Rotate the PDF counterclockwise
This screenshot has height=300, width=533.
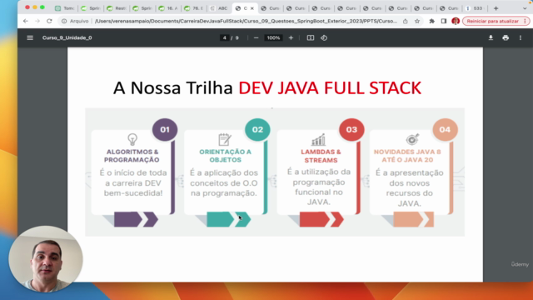[324, 37]
